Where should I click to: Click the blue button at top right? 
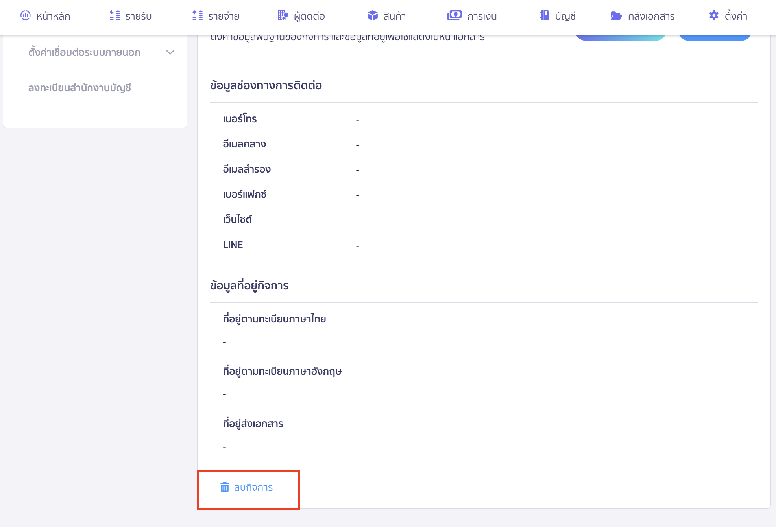tap(715, 37)
